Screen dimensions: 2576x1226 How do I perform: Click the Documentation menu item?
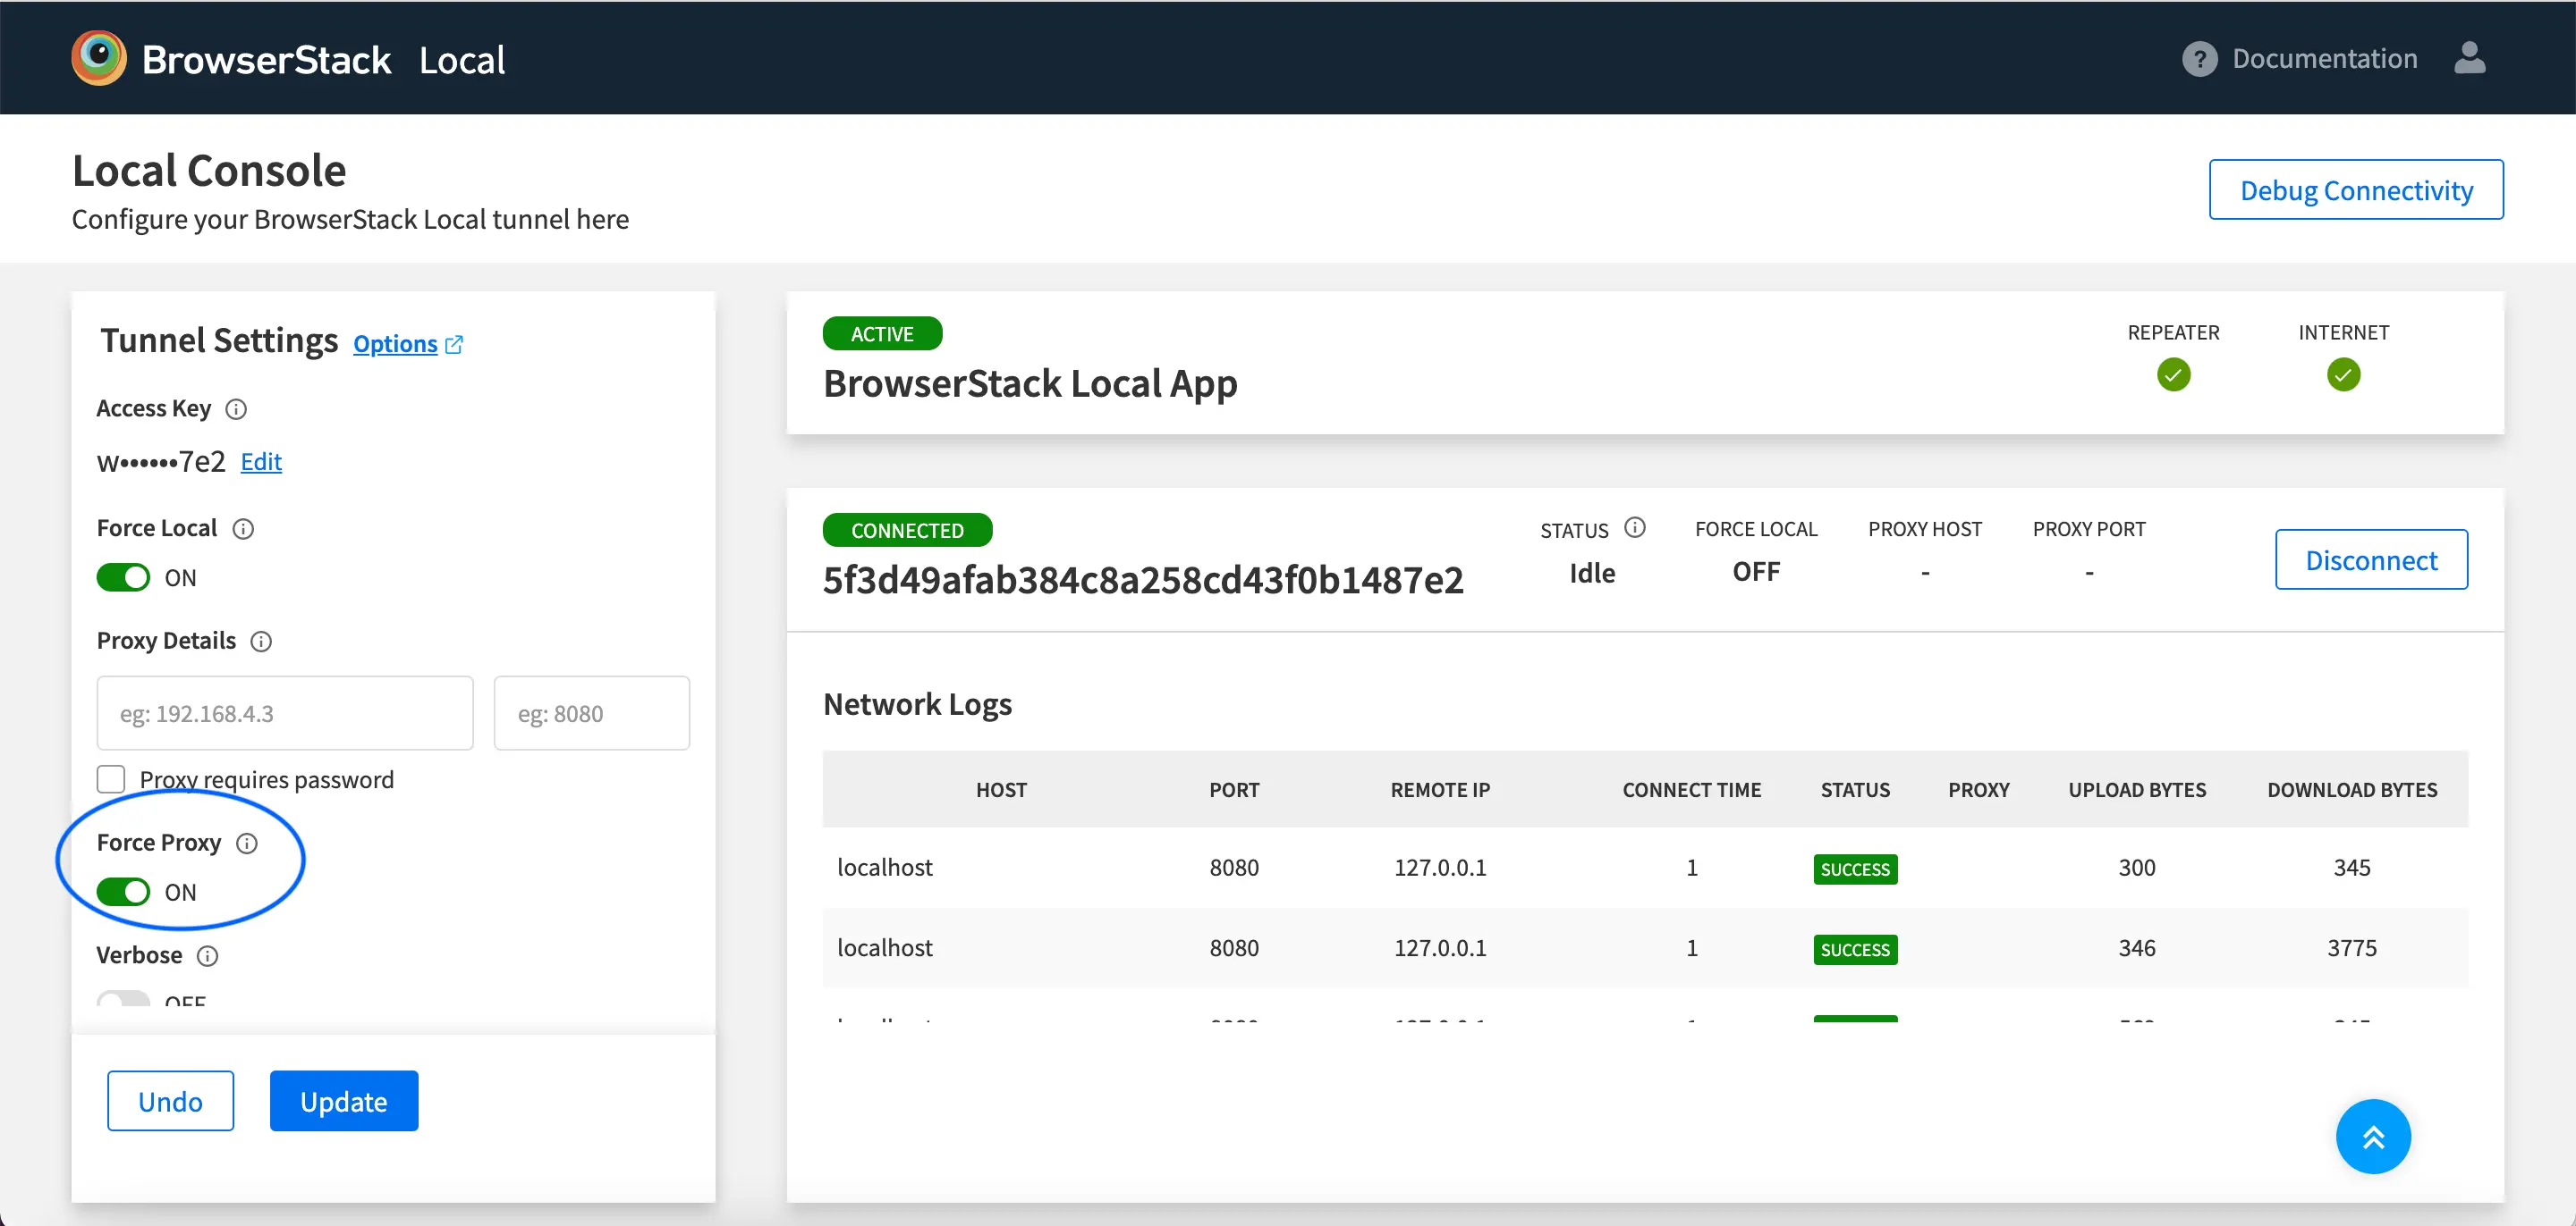[x=2324, y=59]
